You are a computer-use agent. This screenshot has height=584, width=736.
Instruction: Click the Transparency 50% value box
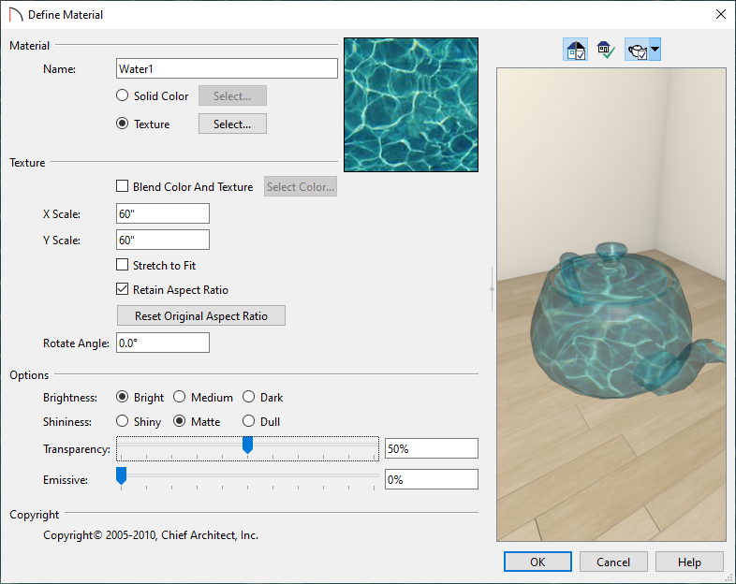[x=432, y=448]
